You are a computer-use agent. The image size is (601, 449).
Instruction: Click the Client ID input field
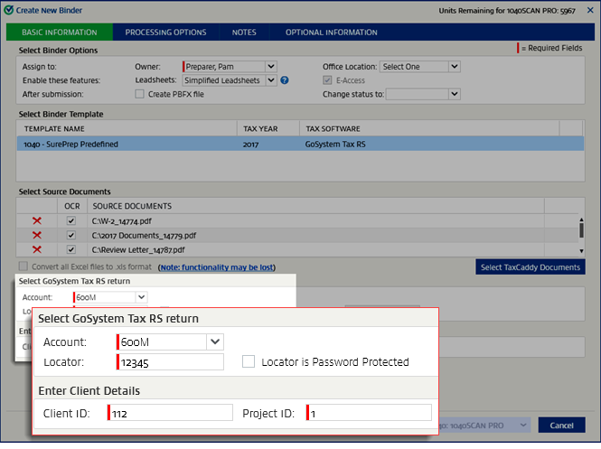[170, 413]
